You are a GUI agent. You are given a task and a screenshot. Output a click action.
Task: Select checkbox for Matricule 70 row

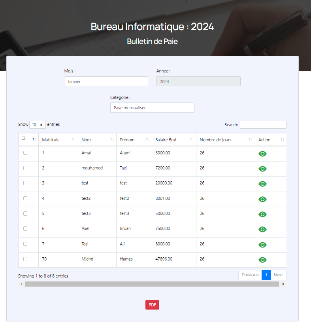coord(25,259)
